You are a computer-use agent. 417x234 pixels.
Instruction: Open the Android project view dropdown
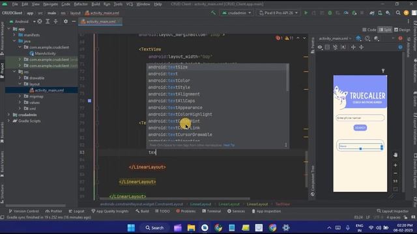pos(23,21)
